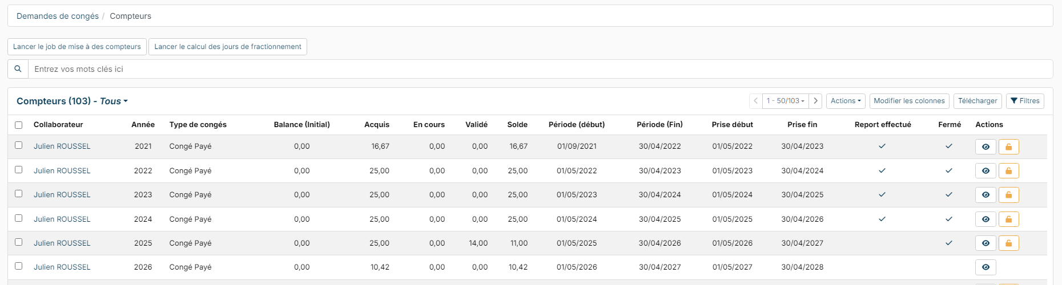Check the 2021 Julien ROUSSEL row
The height and width of the screenshot is (285, 1062).
(x=18, y=145)
